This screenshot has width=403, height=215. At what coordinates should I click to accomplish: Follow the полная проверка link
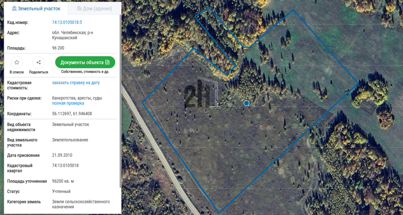click(68, 103)
